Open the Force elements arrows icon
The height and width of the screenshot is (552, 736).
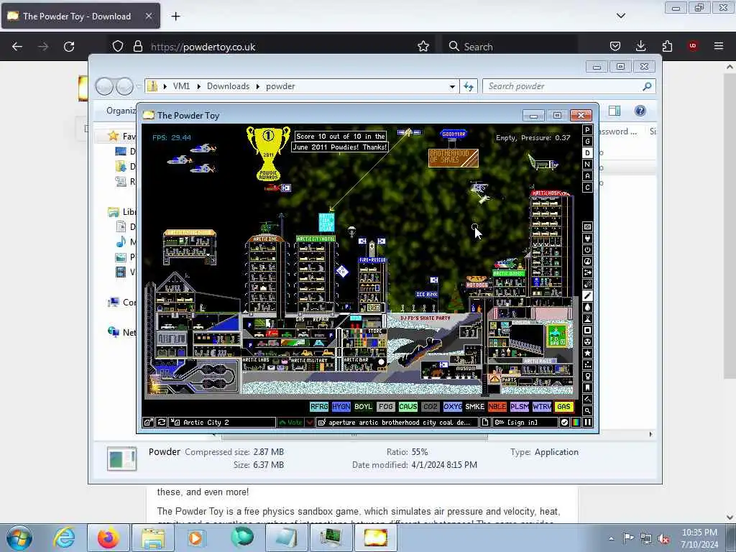587,272
